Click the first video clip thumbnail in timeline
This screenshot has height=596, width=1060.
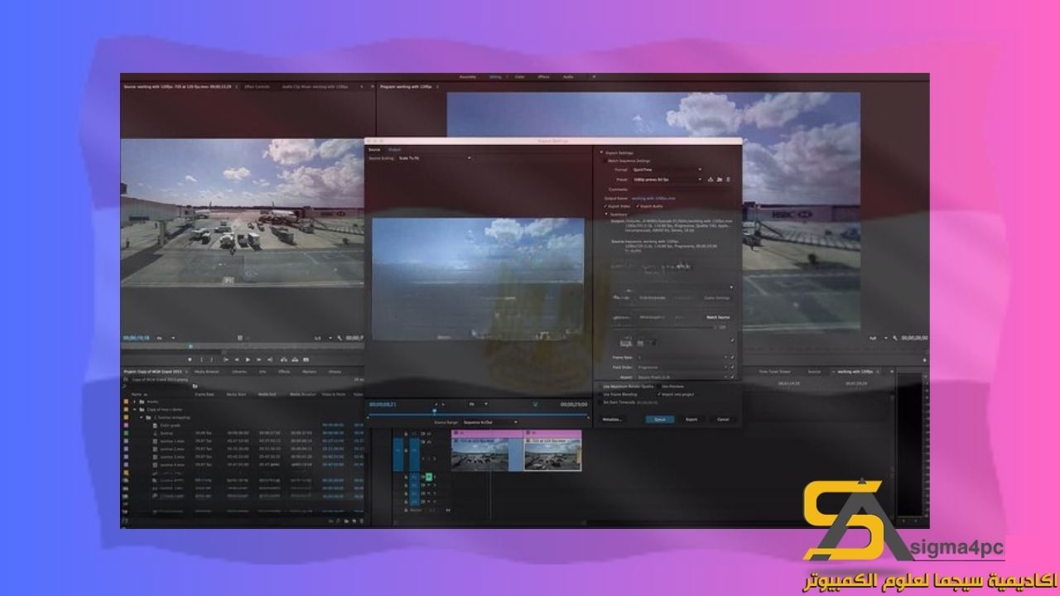pyautogui.click(x=487, y=454)
